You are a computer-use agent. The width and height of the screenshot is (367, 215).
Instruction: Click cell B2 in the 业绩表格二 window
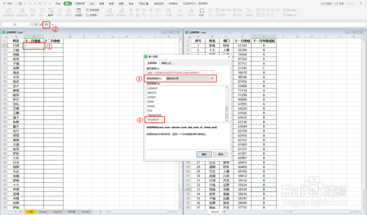point(34,45)
